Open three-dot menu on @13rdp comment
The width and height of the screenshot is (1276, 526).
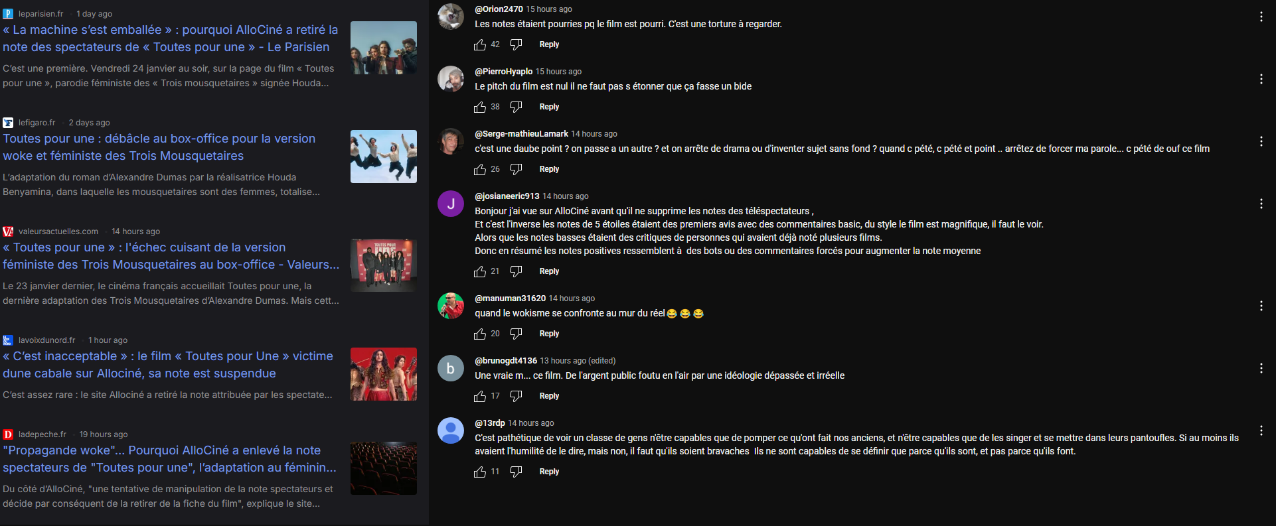(x=1261, y=430)
